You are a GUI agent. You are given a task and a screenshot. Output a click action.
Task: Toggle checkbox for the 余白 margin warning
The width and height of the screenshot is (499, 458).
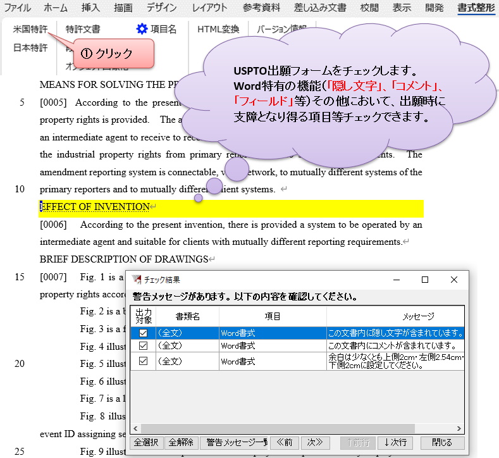143,361
